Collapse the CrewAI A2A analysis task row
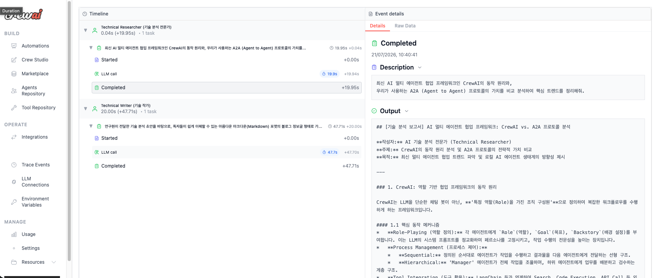Viewport: 655px width, 278px height. 91,48
